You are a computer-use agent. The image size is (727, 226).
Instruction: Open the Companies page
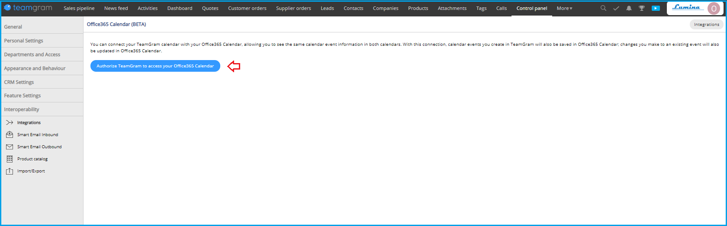[386, 8]
